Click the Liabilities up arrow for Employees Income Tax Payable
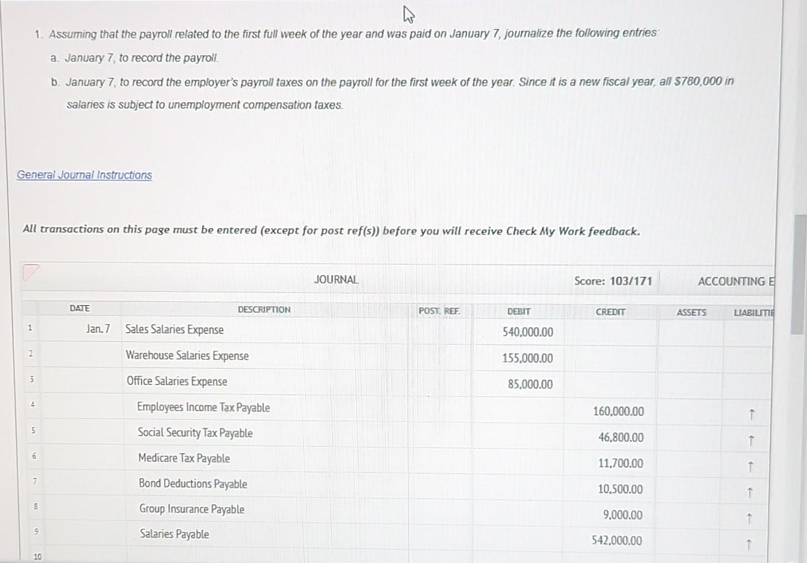 pos(751,414)
